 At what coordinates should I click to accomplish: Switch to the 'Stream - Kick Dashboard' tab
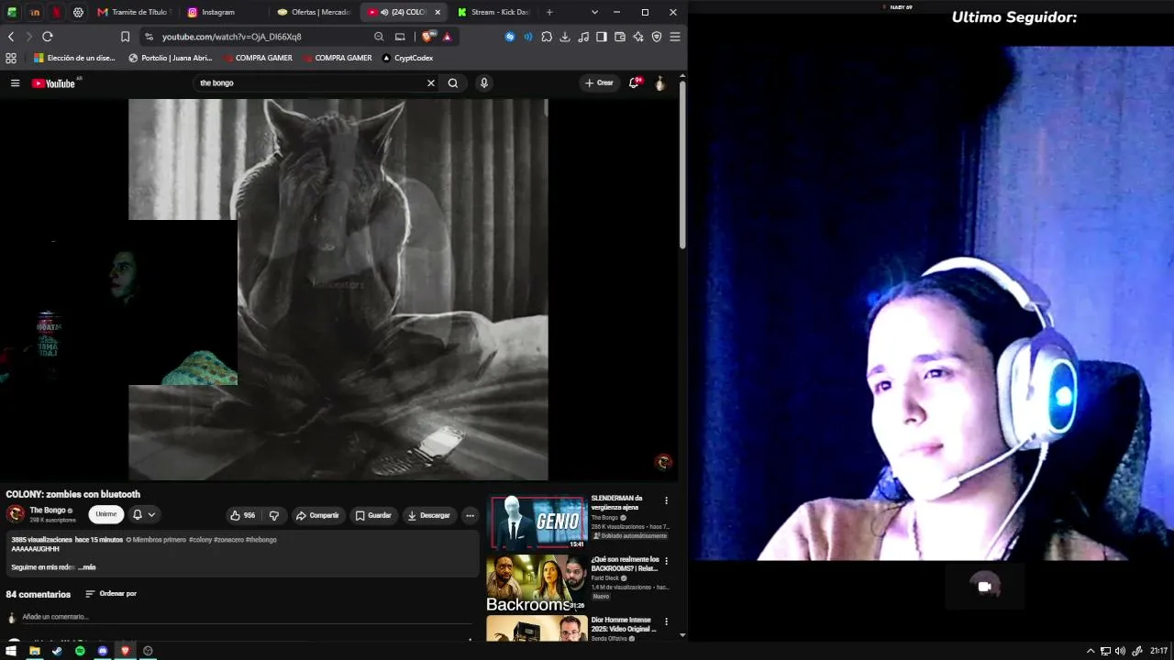coord(493,12)
